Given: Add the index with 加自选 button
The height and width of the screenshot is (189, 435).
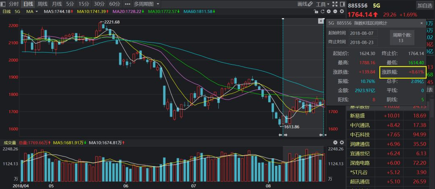Looking at the screenshot, I should pos(425,6).
